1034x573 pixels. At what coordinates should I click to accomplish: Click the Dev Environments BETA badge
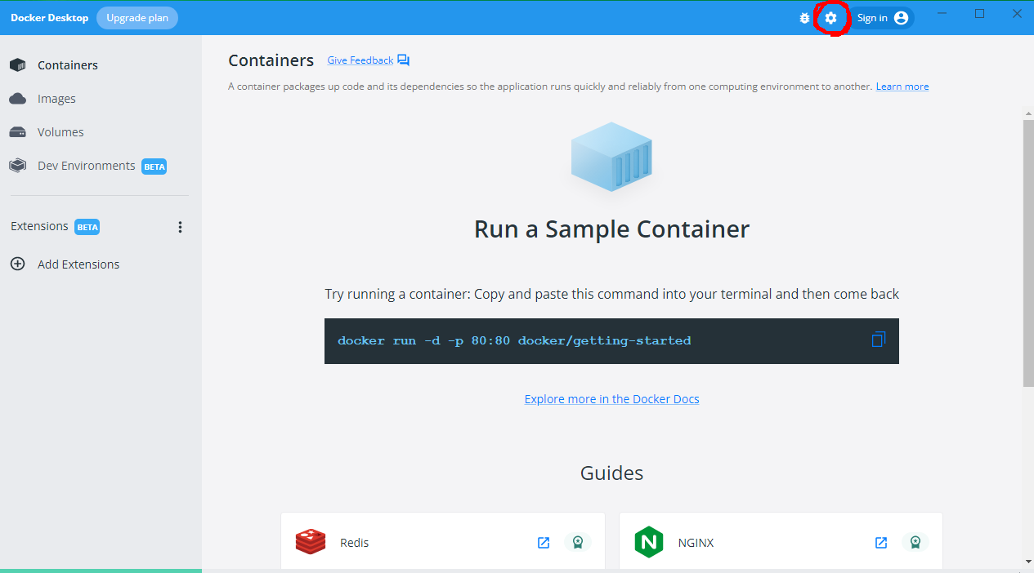tap(154, 167)
